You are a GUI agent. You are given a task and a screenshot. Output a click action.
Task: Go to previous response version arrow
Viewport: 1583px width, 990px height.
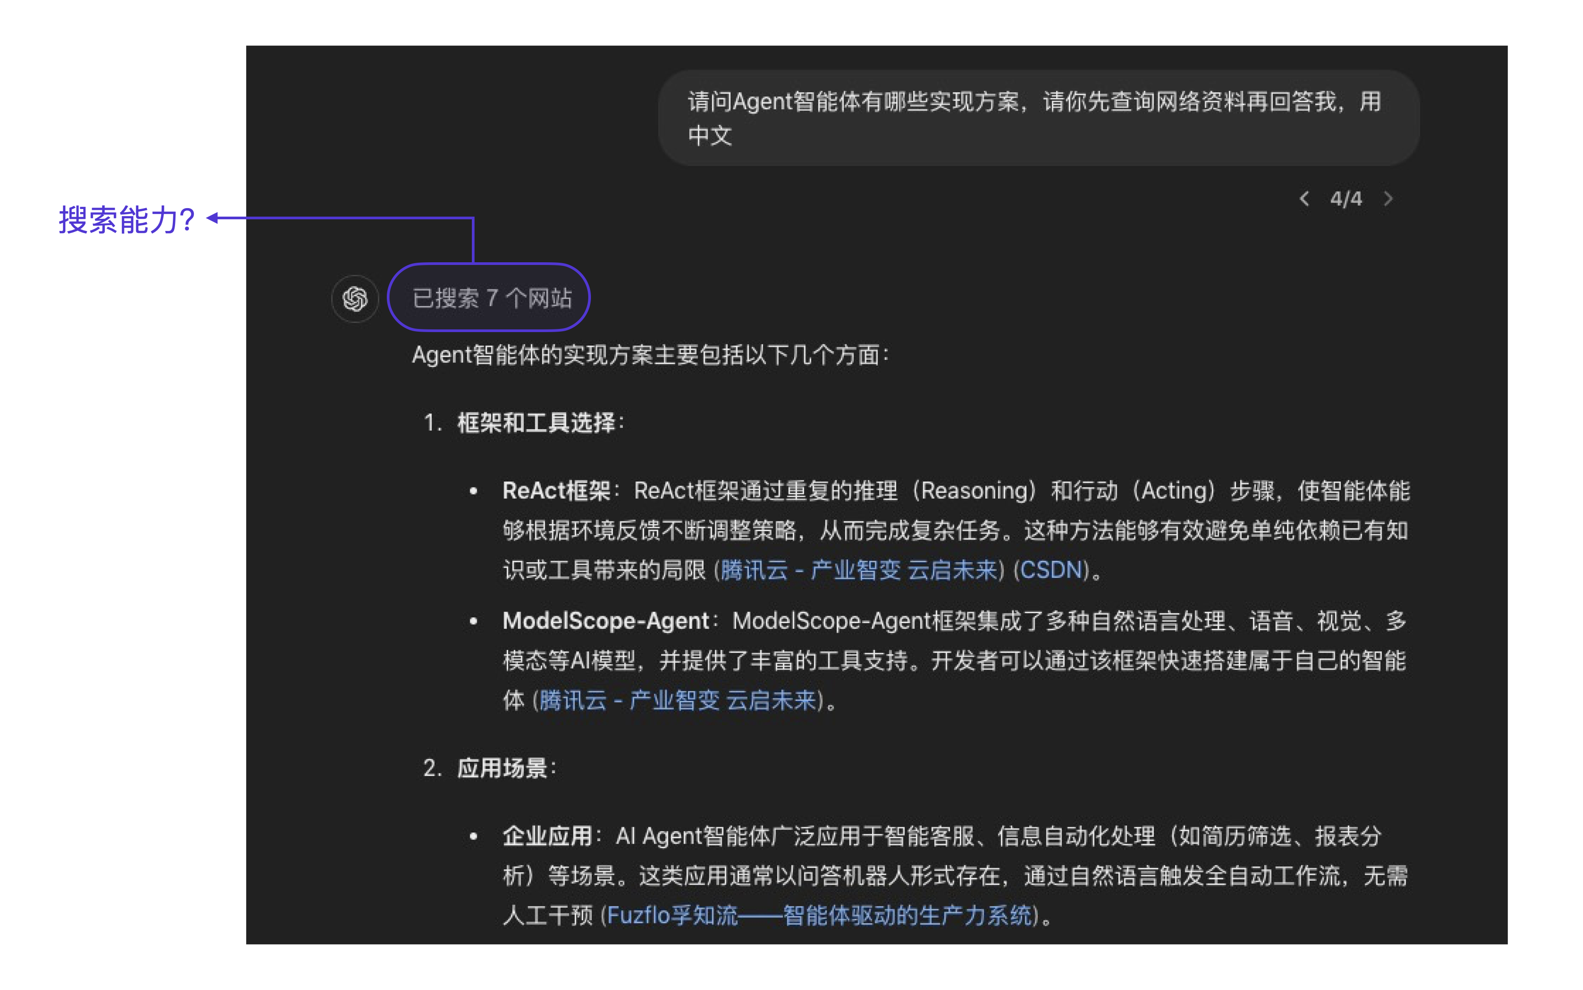[x=1304, y=198]
